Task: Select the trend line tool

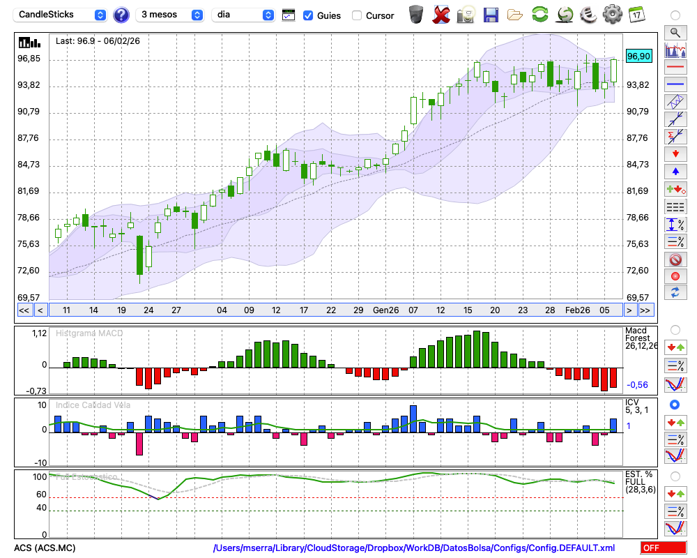Action: 675,119
